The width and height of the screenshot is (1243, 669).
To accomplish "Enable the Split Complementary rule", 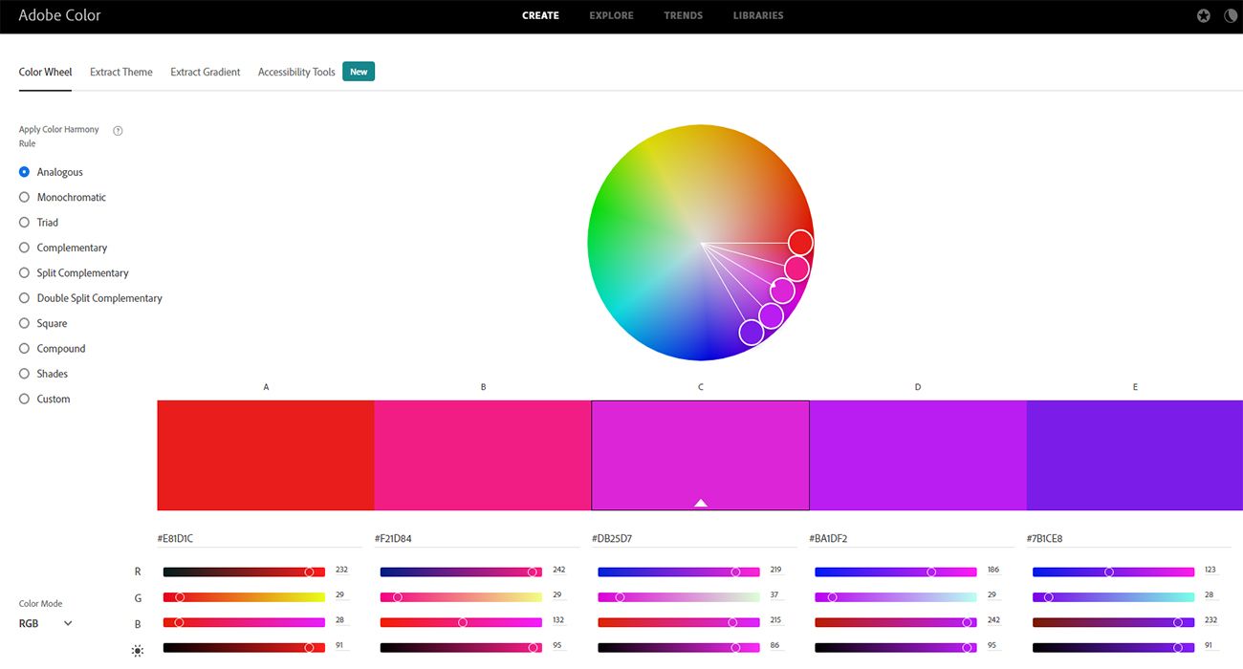I will click(25, 273).
